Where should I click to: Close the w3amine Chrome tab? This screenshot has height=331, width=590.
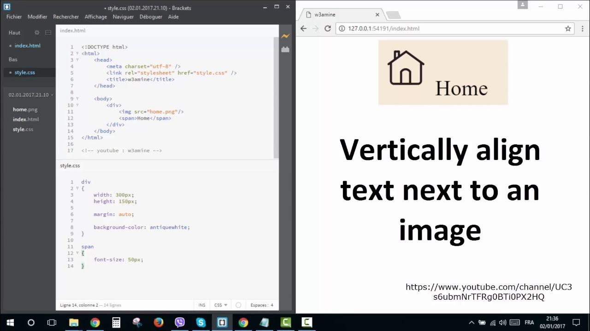point(378,15)
